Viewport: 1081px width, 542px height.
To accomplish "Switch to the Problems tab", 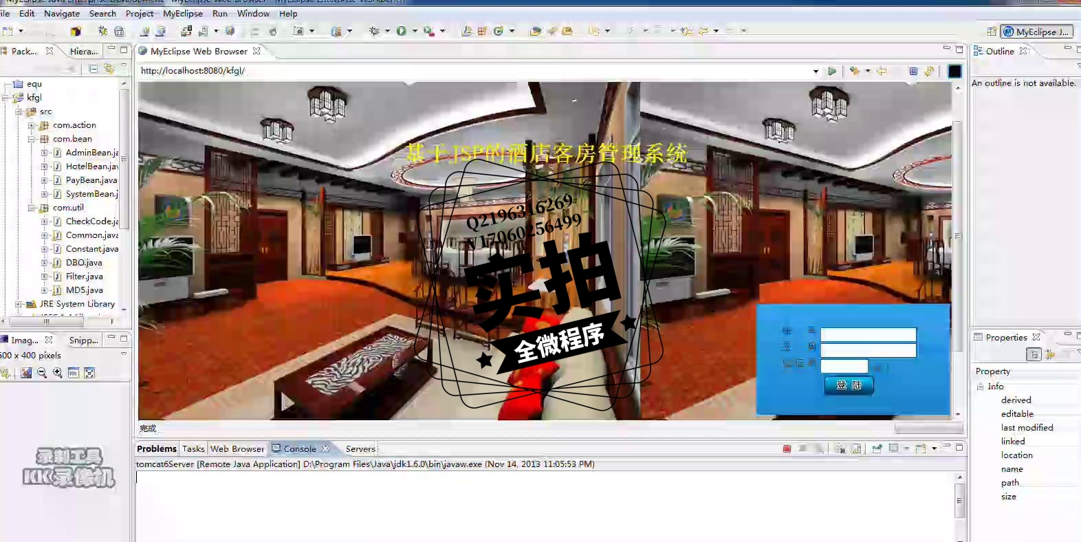I will [157, 448].
